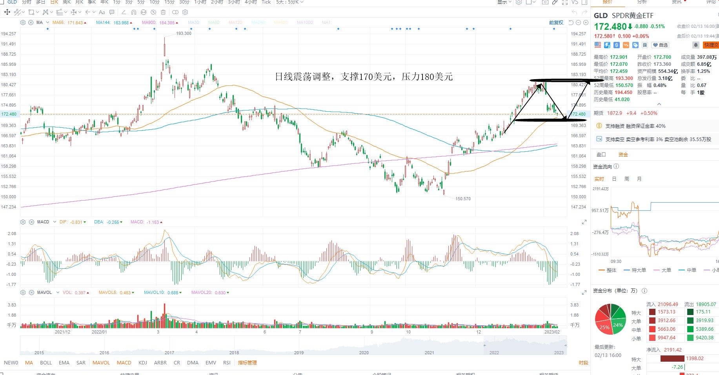Select the Aa text annotation tool
The width and height of the screenshot is (719, 375).
click(102, 12)
